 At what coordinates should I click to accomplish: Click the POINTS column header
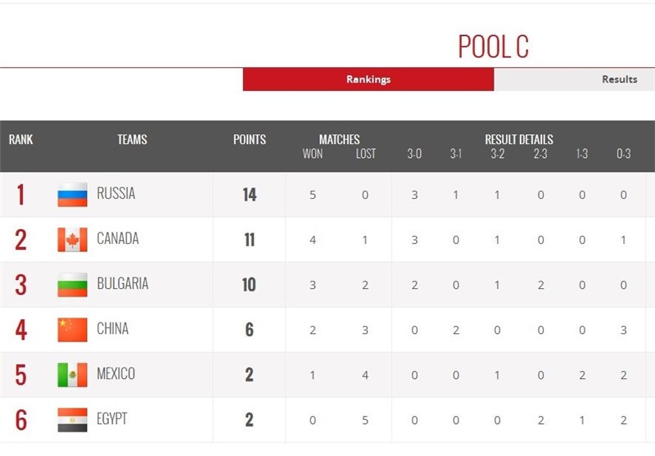pos(250,140)
